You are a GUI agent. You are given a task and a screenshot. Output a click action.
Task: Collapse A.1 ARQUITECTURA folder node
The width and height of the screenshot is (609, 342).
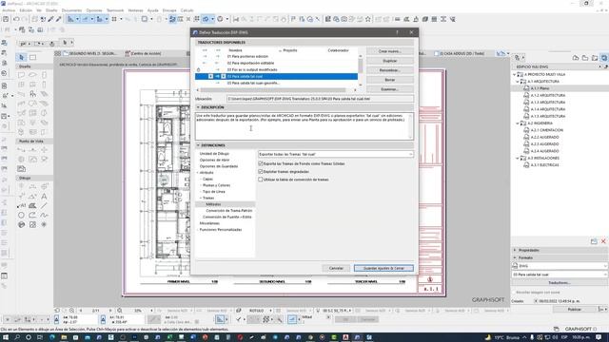(x=518, y=82)
